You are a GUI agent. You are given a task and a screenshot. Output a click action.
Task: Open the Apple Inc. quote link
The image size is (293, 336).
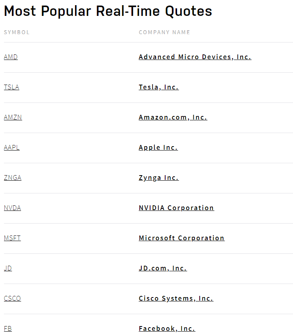(x=158, y=148)
